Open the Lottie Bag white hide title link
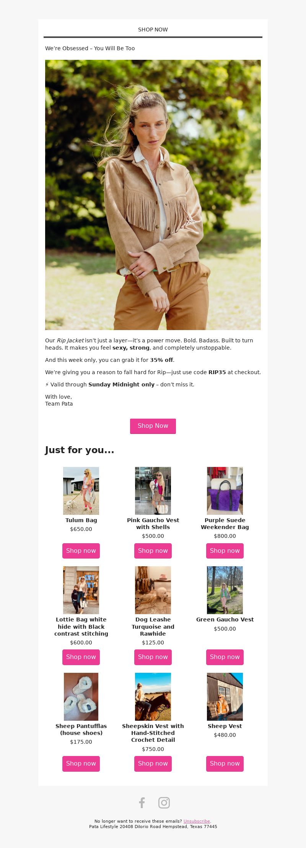 81,626
